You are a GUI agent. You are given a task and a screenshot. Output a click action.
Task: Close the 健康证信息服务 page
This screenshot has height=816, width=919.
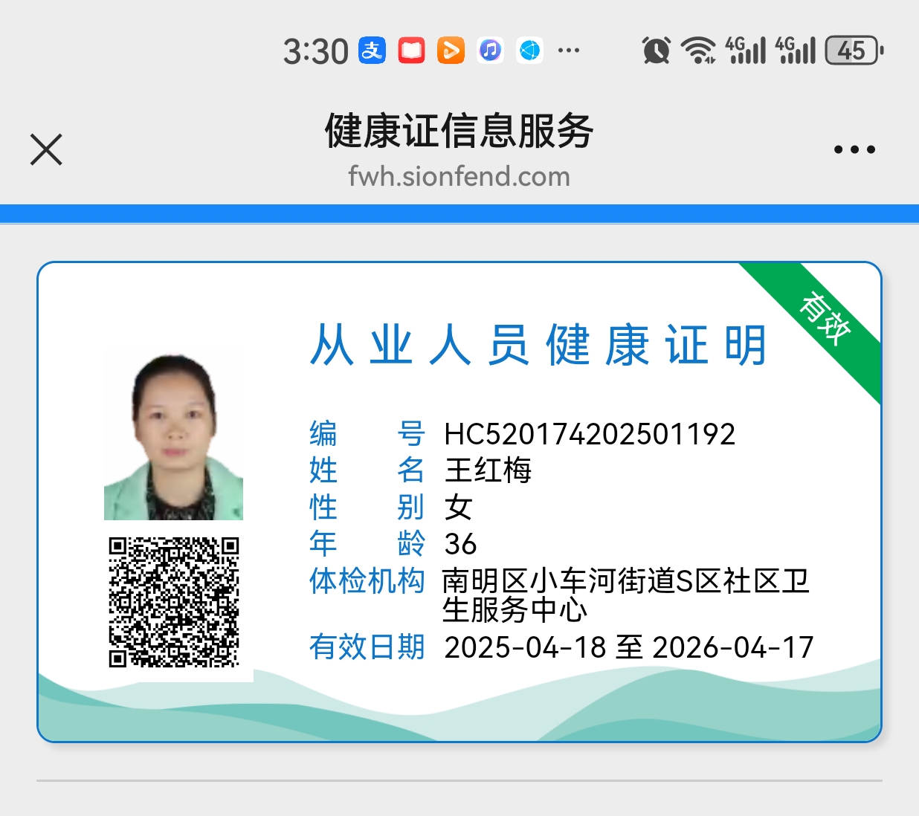point(46,149)
